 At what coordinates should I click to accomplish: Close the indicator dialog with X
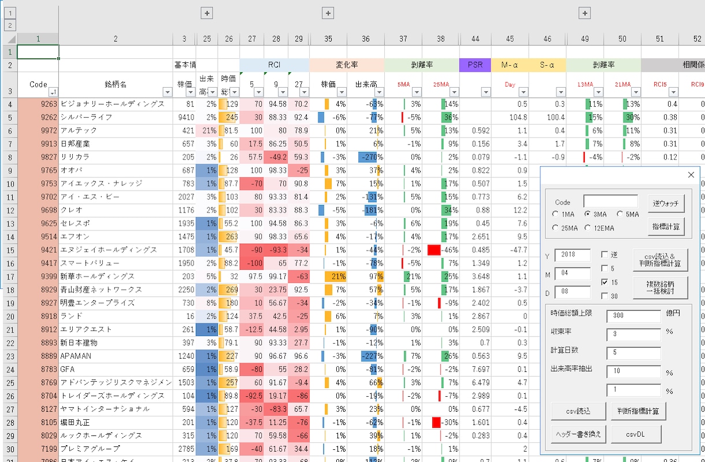[691, 175]
